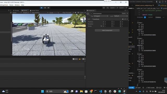The width and height of the screenshot is (167, 94).
Task: Click the taskbar search box
Action: (x=57, y=91)
